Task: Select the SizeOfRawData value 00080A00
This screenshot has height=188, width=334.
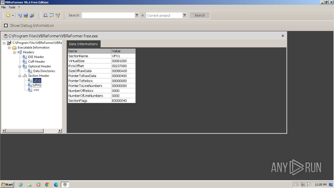Action: [123, 71]
